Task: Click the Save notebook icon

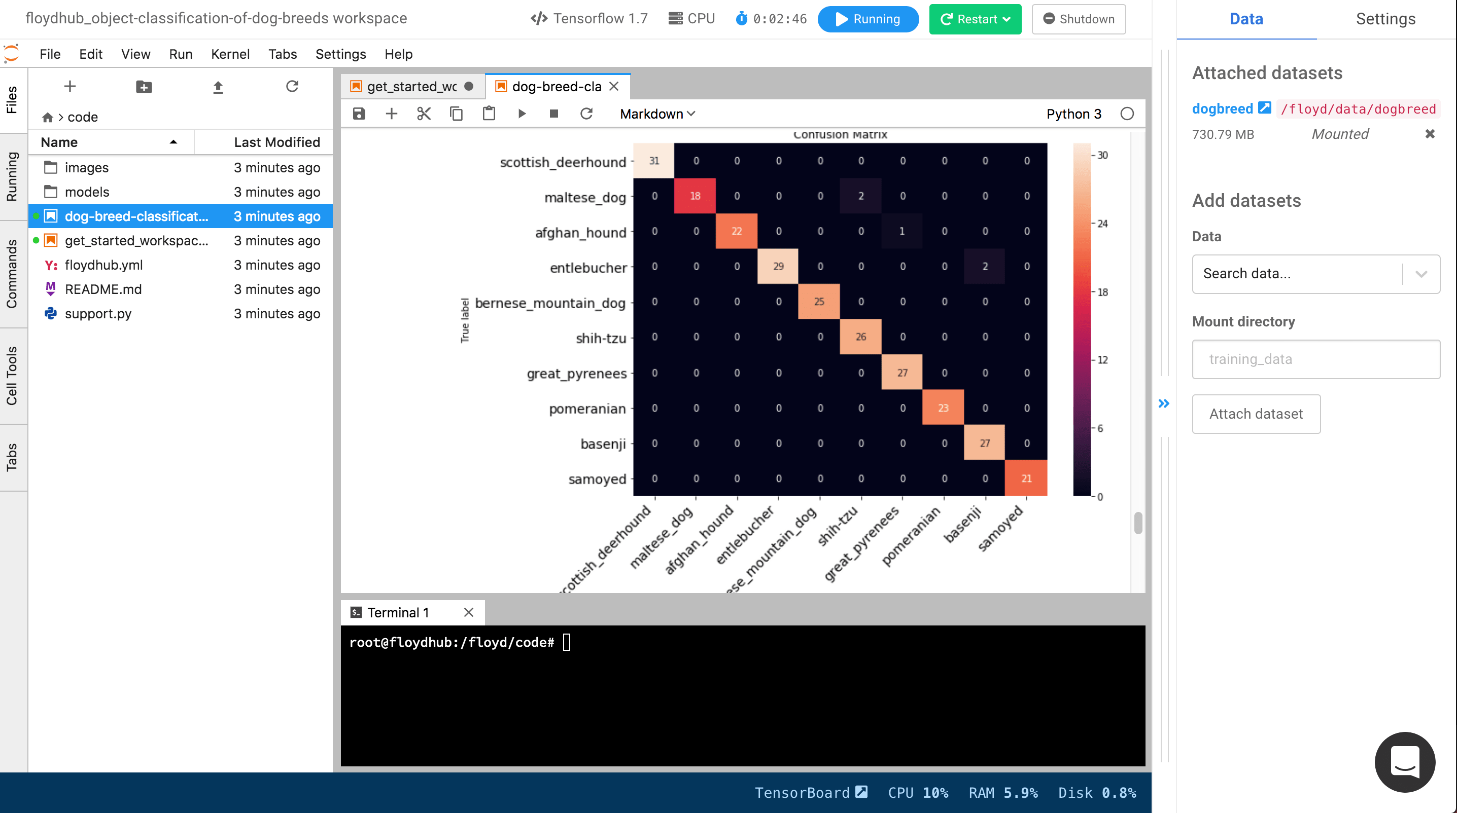Action: coord(359,113)
